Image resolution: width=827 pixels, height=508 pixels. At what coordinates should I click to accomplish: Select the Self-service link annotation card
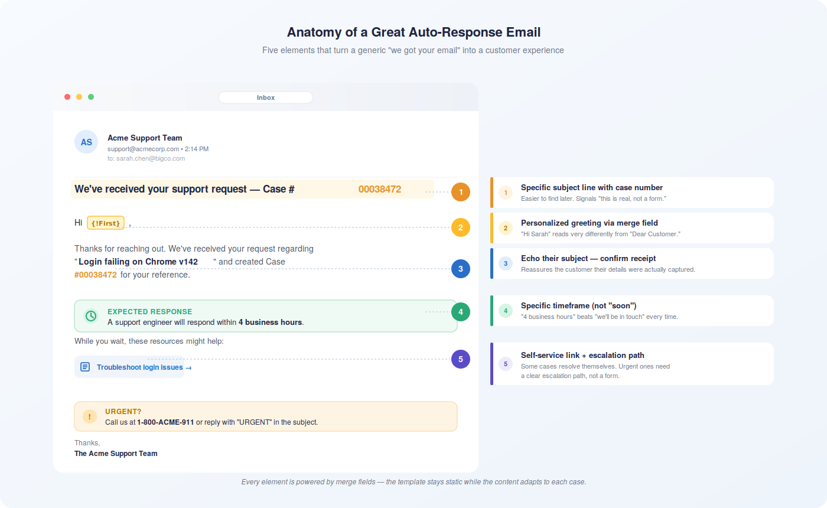632,364
